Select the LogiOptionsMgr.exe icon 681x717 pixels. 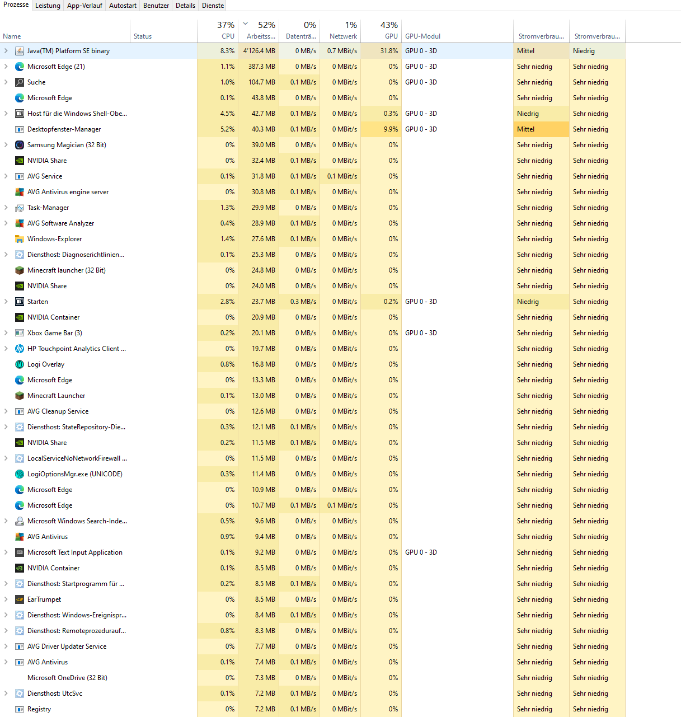click(20, 474)
